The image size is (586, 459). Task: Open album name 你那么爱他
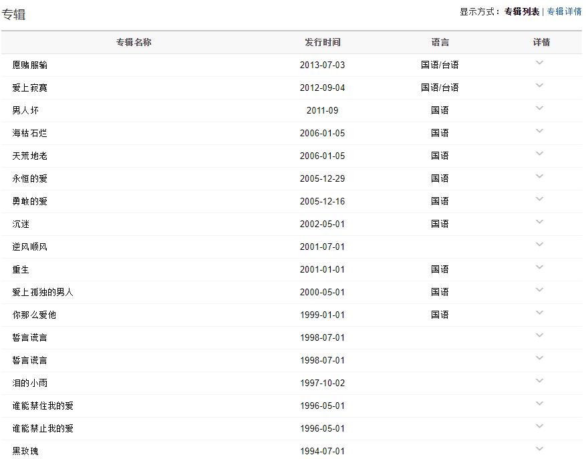click(34, 315)
